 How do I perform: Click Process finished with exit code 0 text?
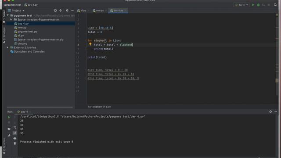pos(47,142)
